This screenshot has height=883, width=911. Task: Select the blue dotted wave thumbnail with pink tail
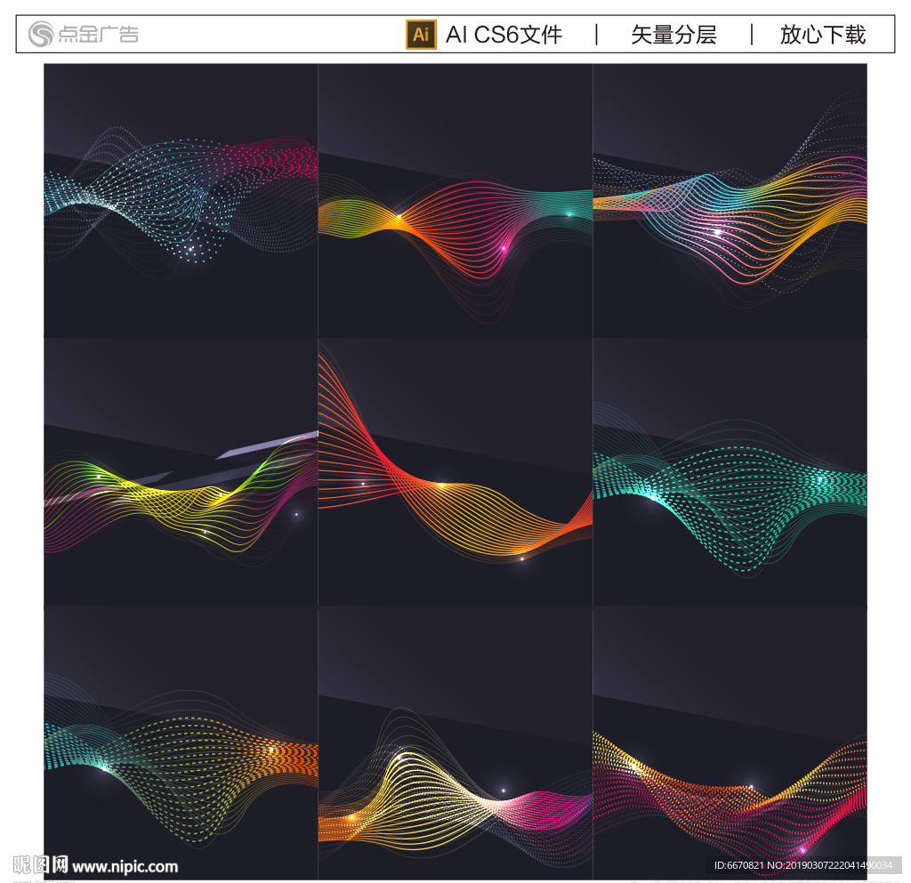click(x=181, y=200)
